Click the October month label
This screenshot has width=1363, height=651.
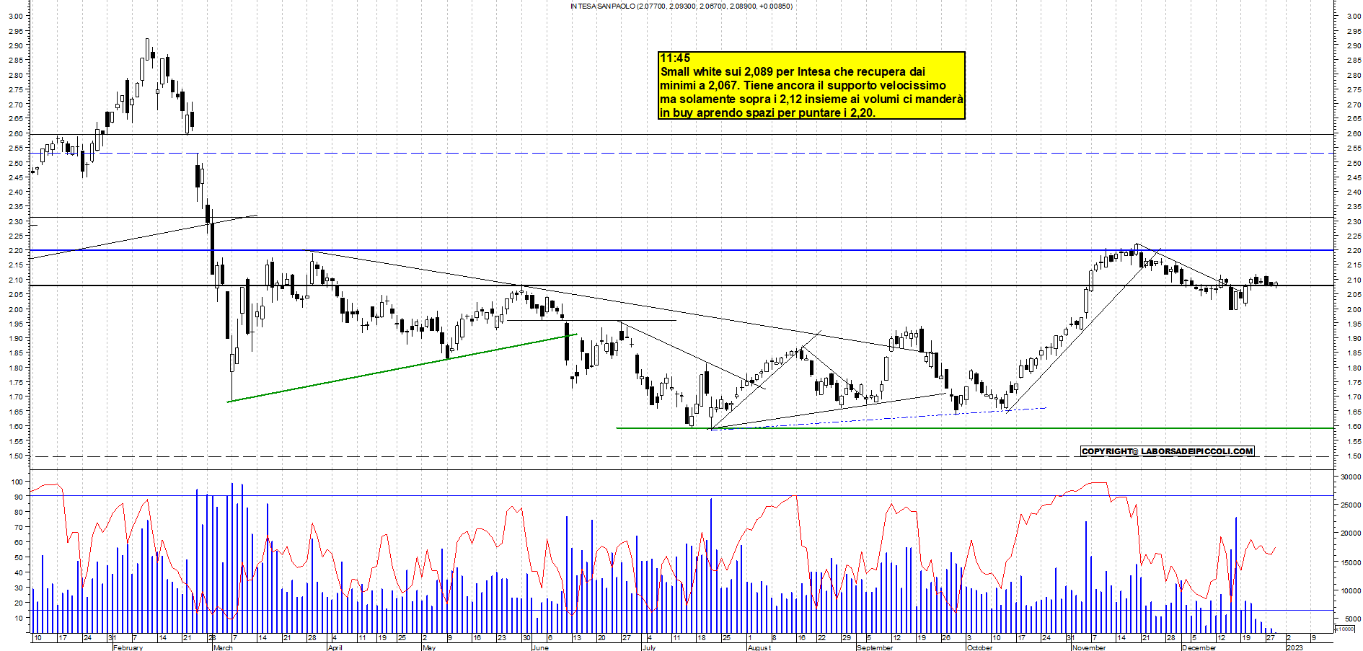point(979,647)
